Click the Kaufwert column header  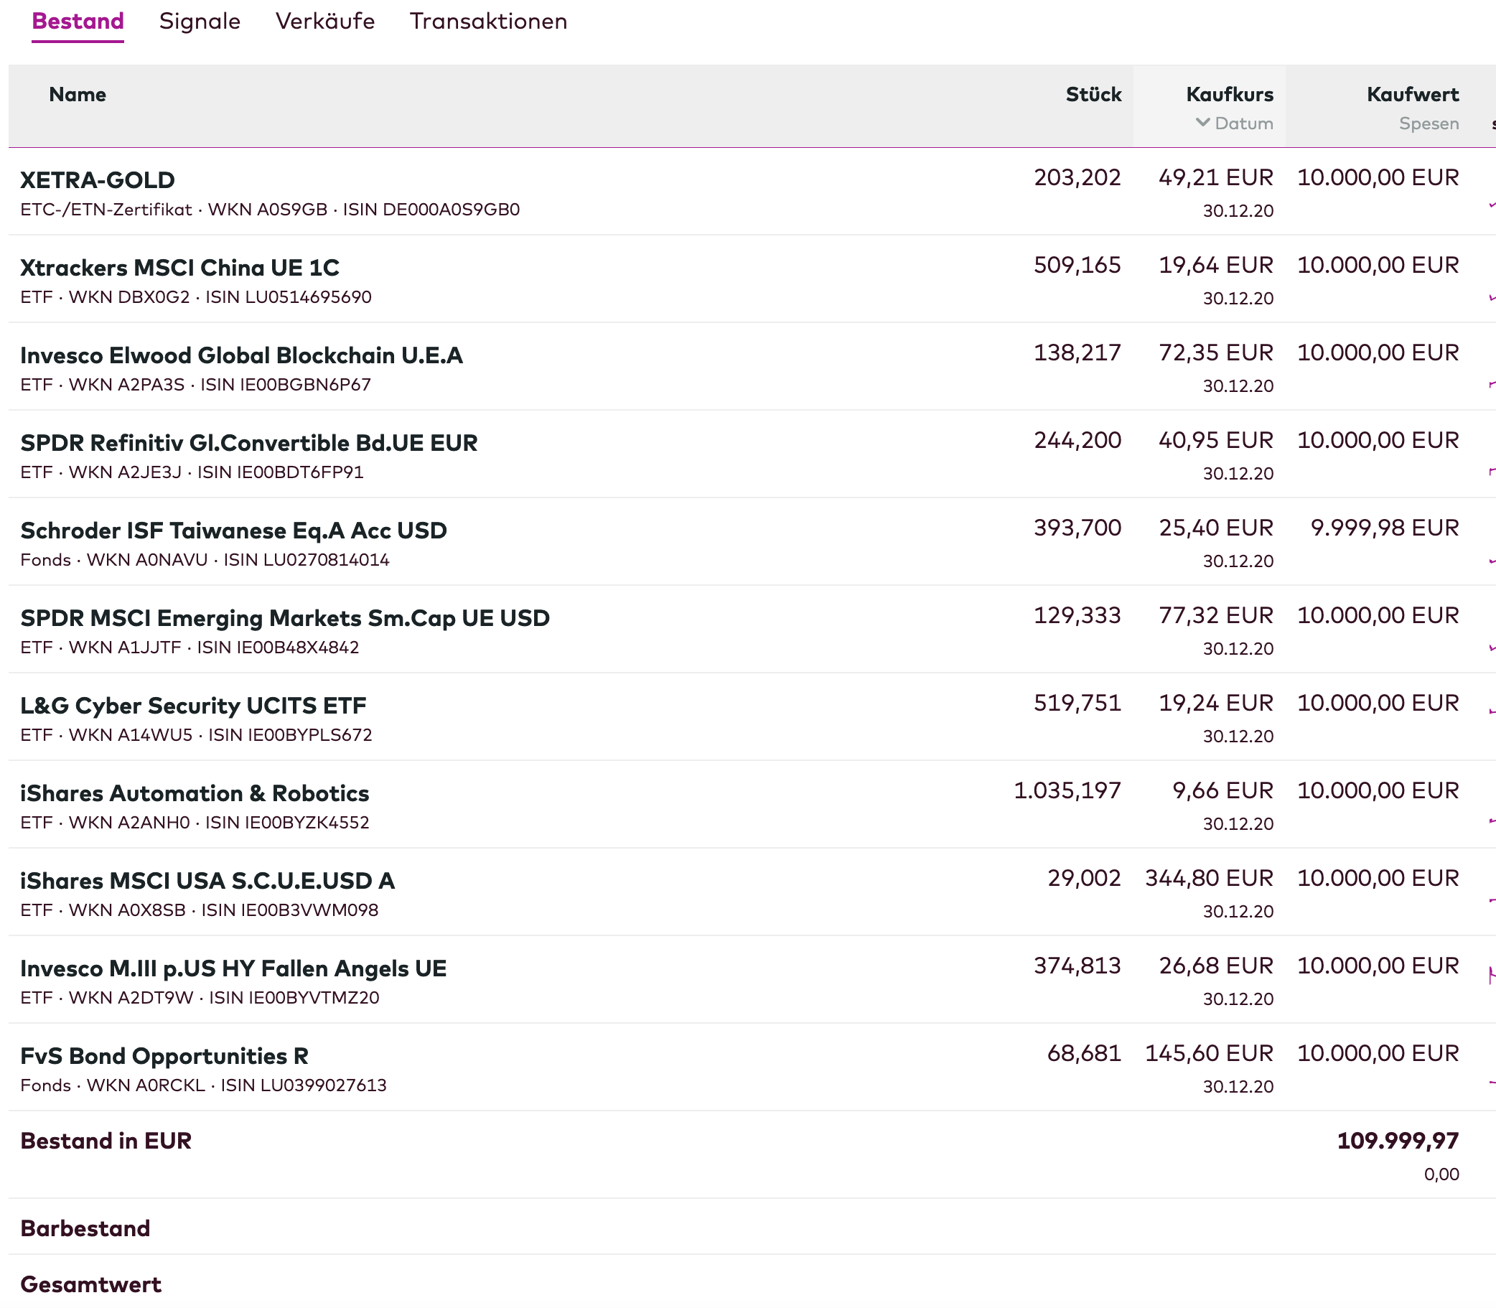(x=1412, y=94)
